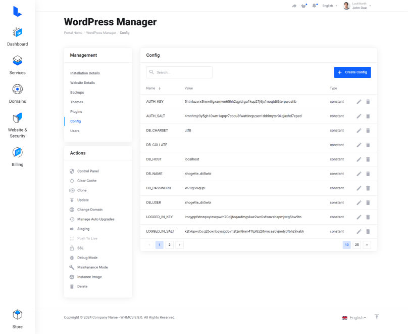Edit the DB_NAME config entry
The image size is (408, 334).
(359, 174)
